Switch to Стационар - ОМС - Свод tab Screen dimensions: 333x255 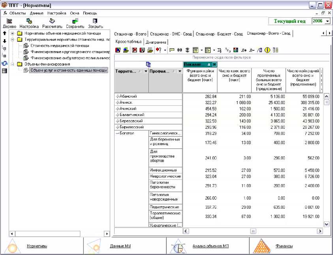pyautogui.click(x=171, y=34)
